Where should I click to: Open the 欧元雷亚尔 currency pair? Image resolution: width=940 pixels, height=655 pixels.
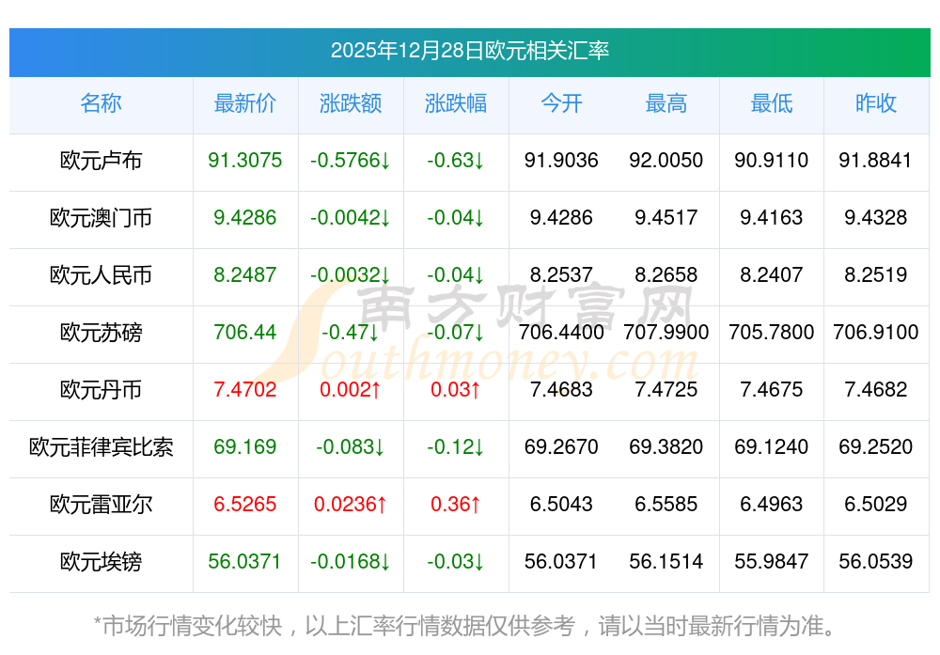point(101,505)
